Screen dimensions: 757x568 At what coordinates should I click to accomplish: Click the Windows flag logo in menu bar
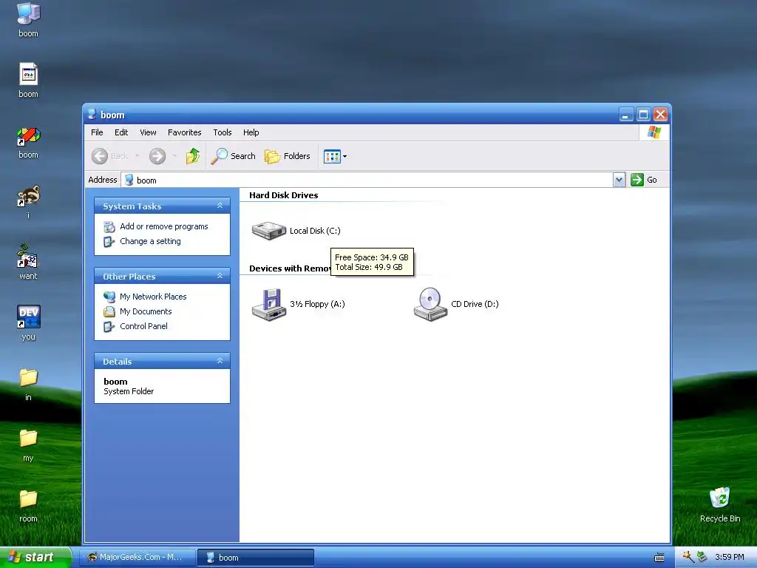(654, 132)
